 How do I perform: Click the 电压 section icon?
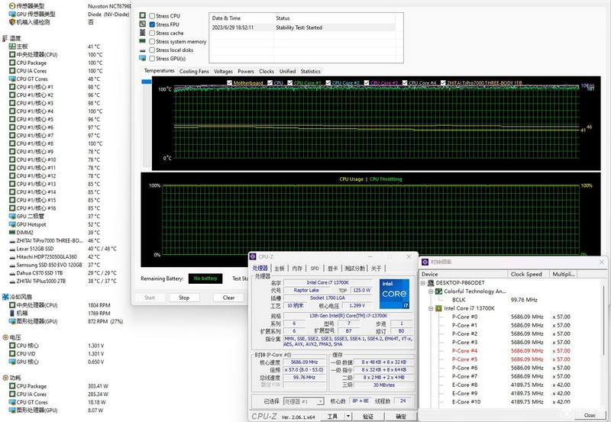[x=5, y=337]
